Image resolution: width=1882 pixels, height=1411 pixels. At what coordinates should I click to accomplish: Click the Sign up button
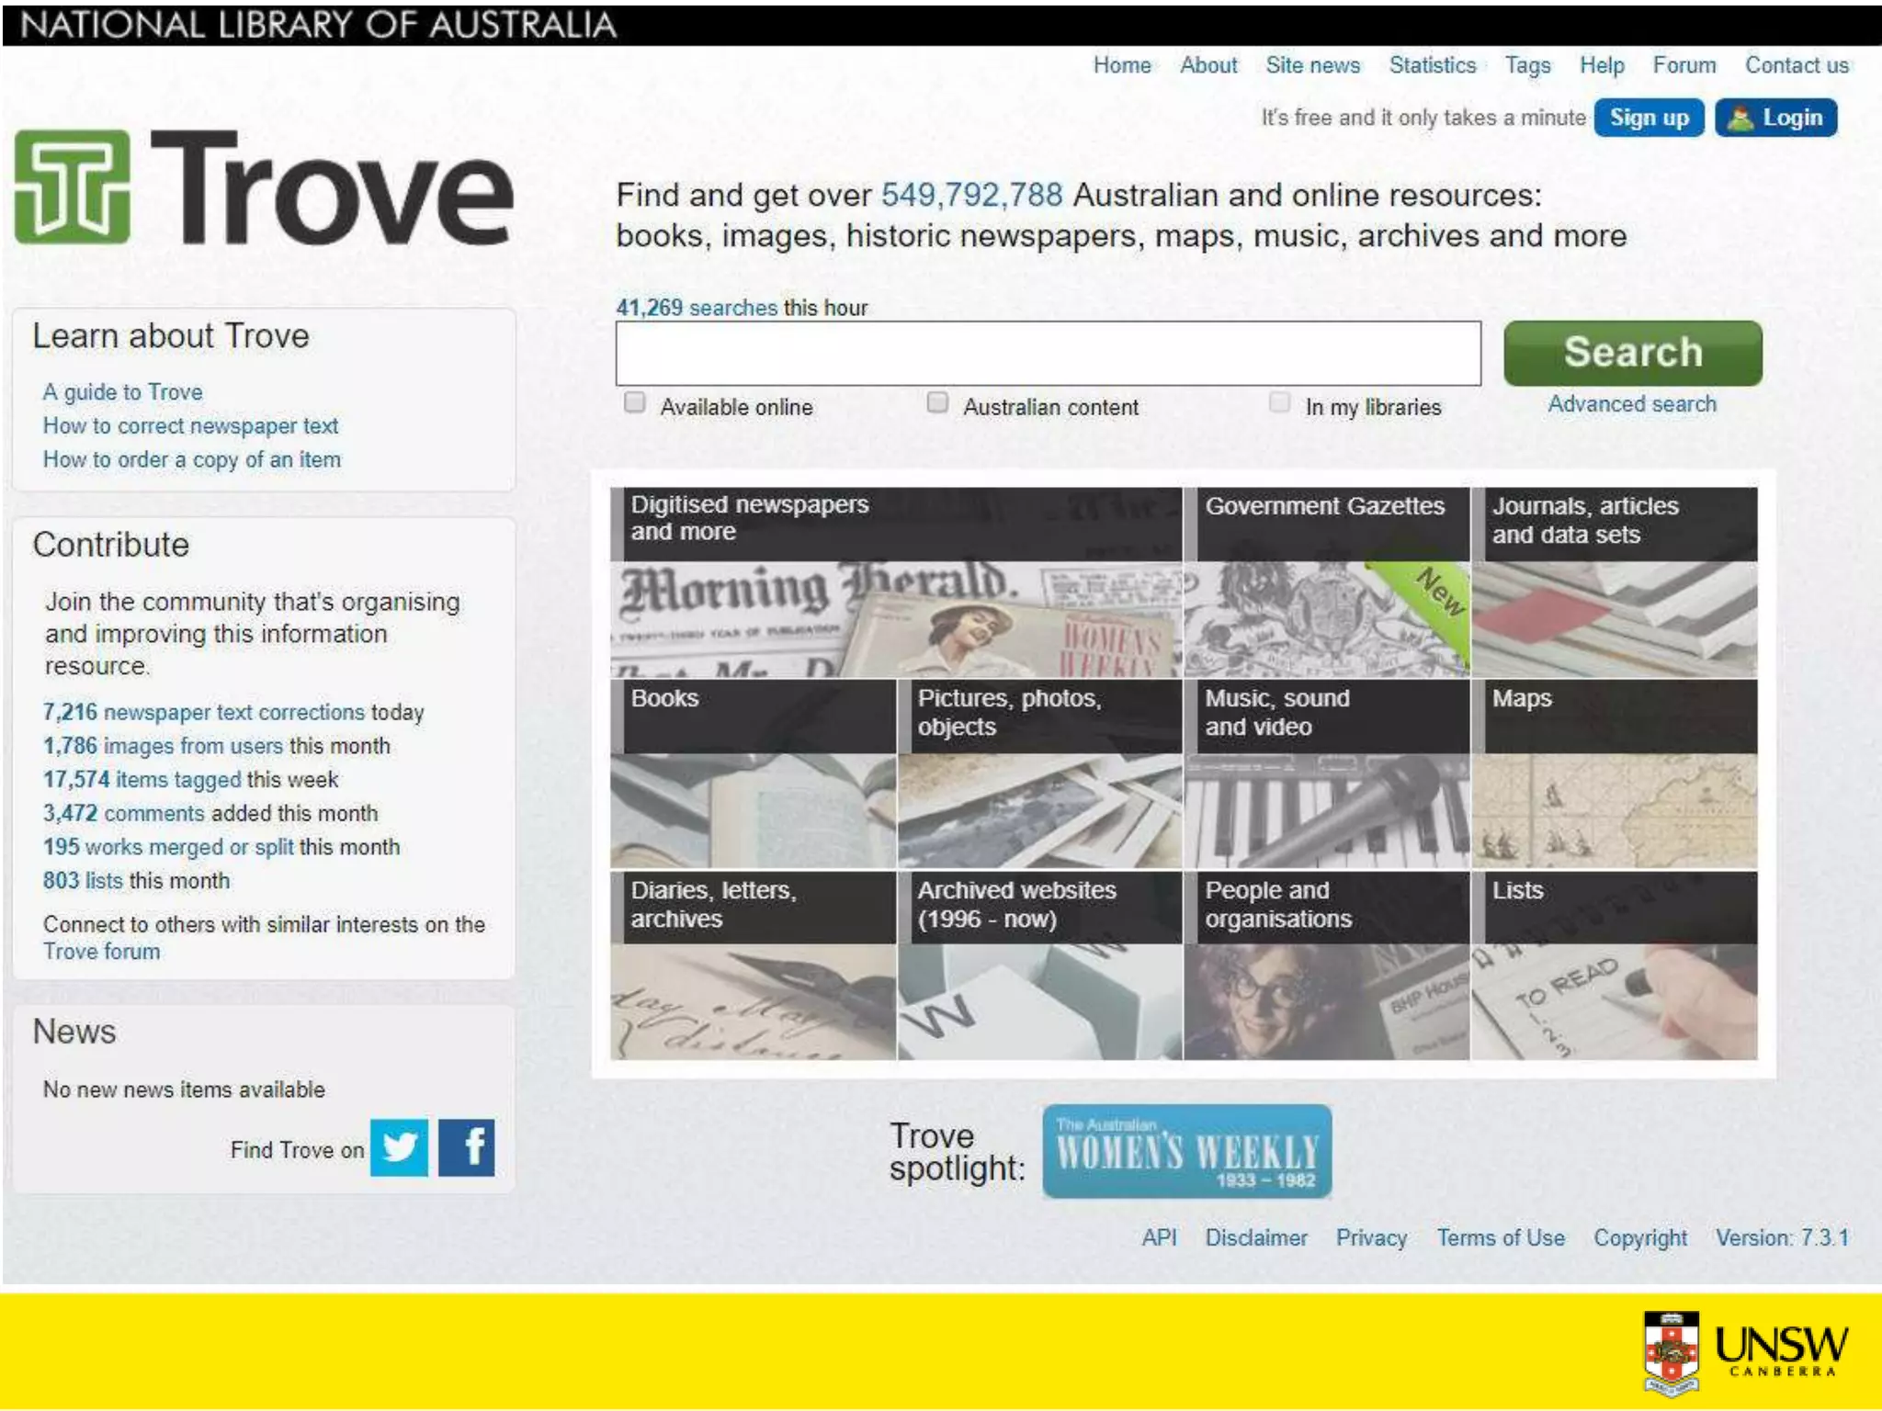pos(1649,119)
